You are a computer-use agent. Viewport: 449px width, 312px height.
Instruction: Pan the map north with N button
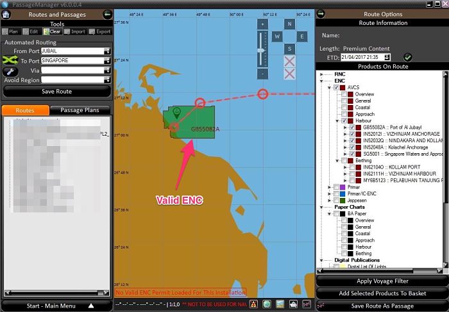click(289, 24)
